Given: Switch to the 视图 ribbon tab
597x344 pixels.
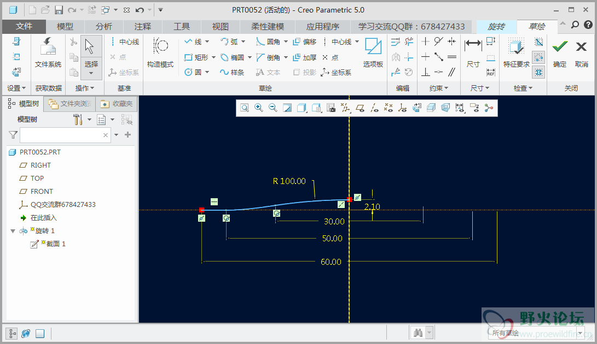Looking at the screenshot, I should 221,27.
